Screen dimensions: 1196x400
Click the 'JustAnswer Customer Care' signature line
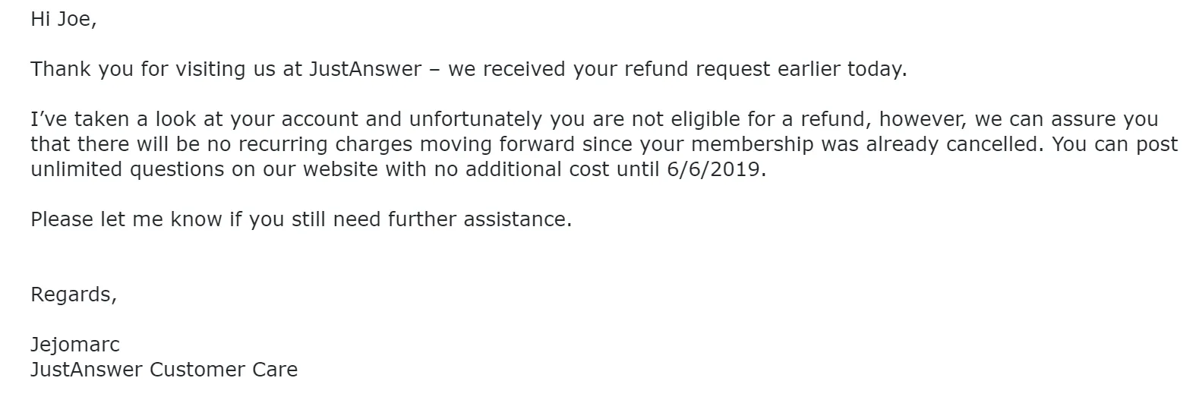(x=164, y=370)
